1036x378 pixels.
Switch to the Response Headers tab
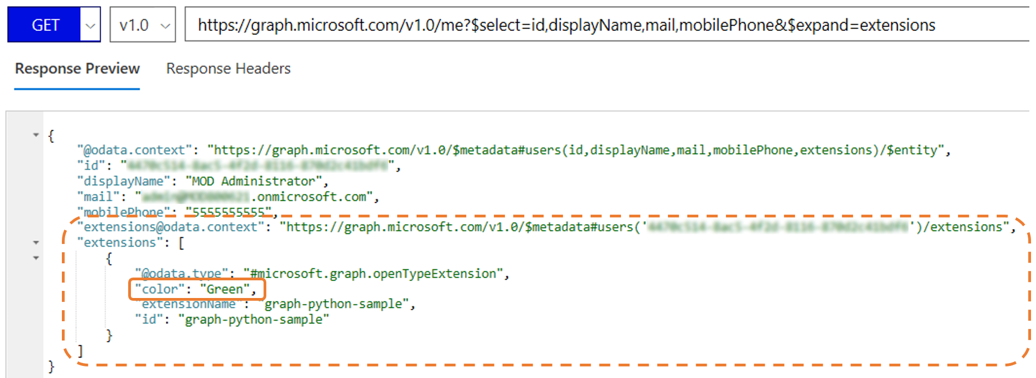coord(228,69)
